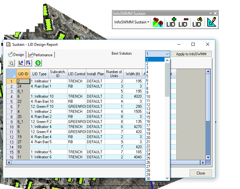This screenshot has width=240, height=189.
Task: Click the width value 290
Action: [x=133, y=107]
